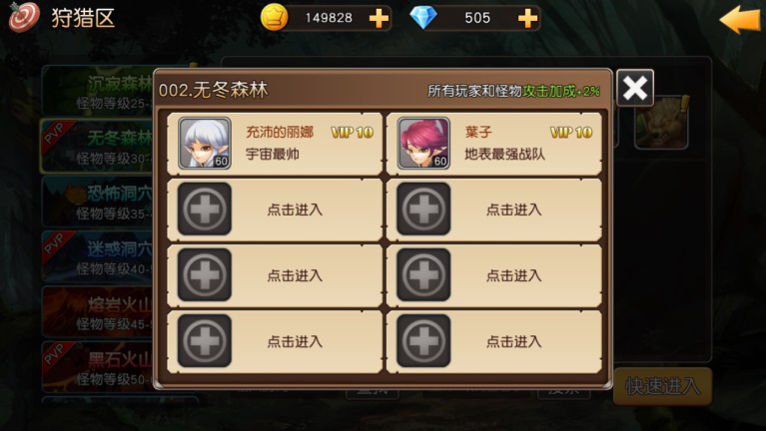Click the target hunting zone icon
Image resolution: width=766 pixels, height=431 pixels.
pos(23,17)
